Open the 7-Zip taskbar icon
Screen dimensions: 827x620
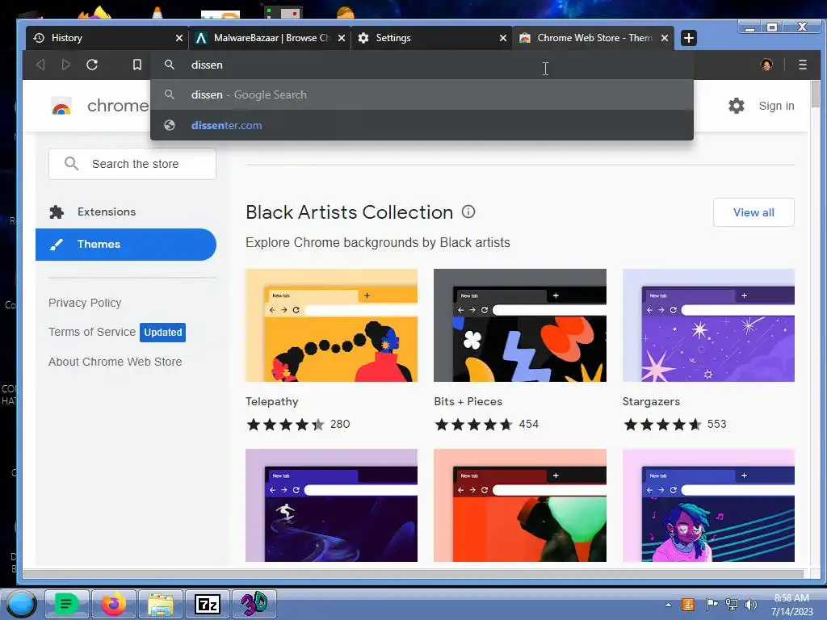(207, 604)
